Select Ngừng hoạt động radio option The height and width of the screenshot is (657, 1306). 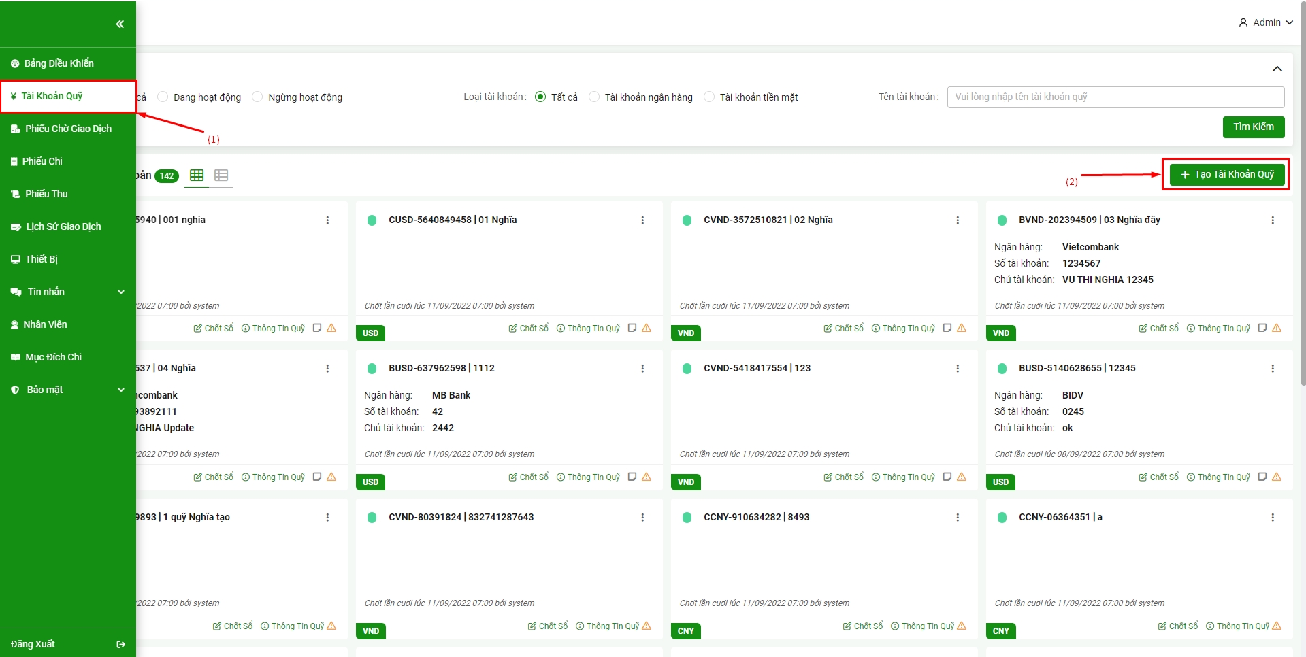[257, 97]
